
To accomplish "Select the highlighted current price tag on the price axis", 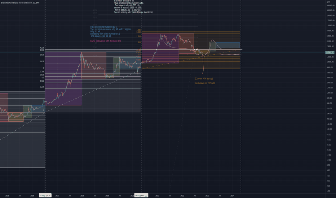I will point(330,53).
